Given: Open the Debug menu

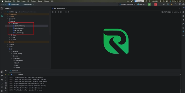Looking at the screenshot, I should tap(40, 1).
